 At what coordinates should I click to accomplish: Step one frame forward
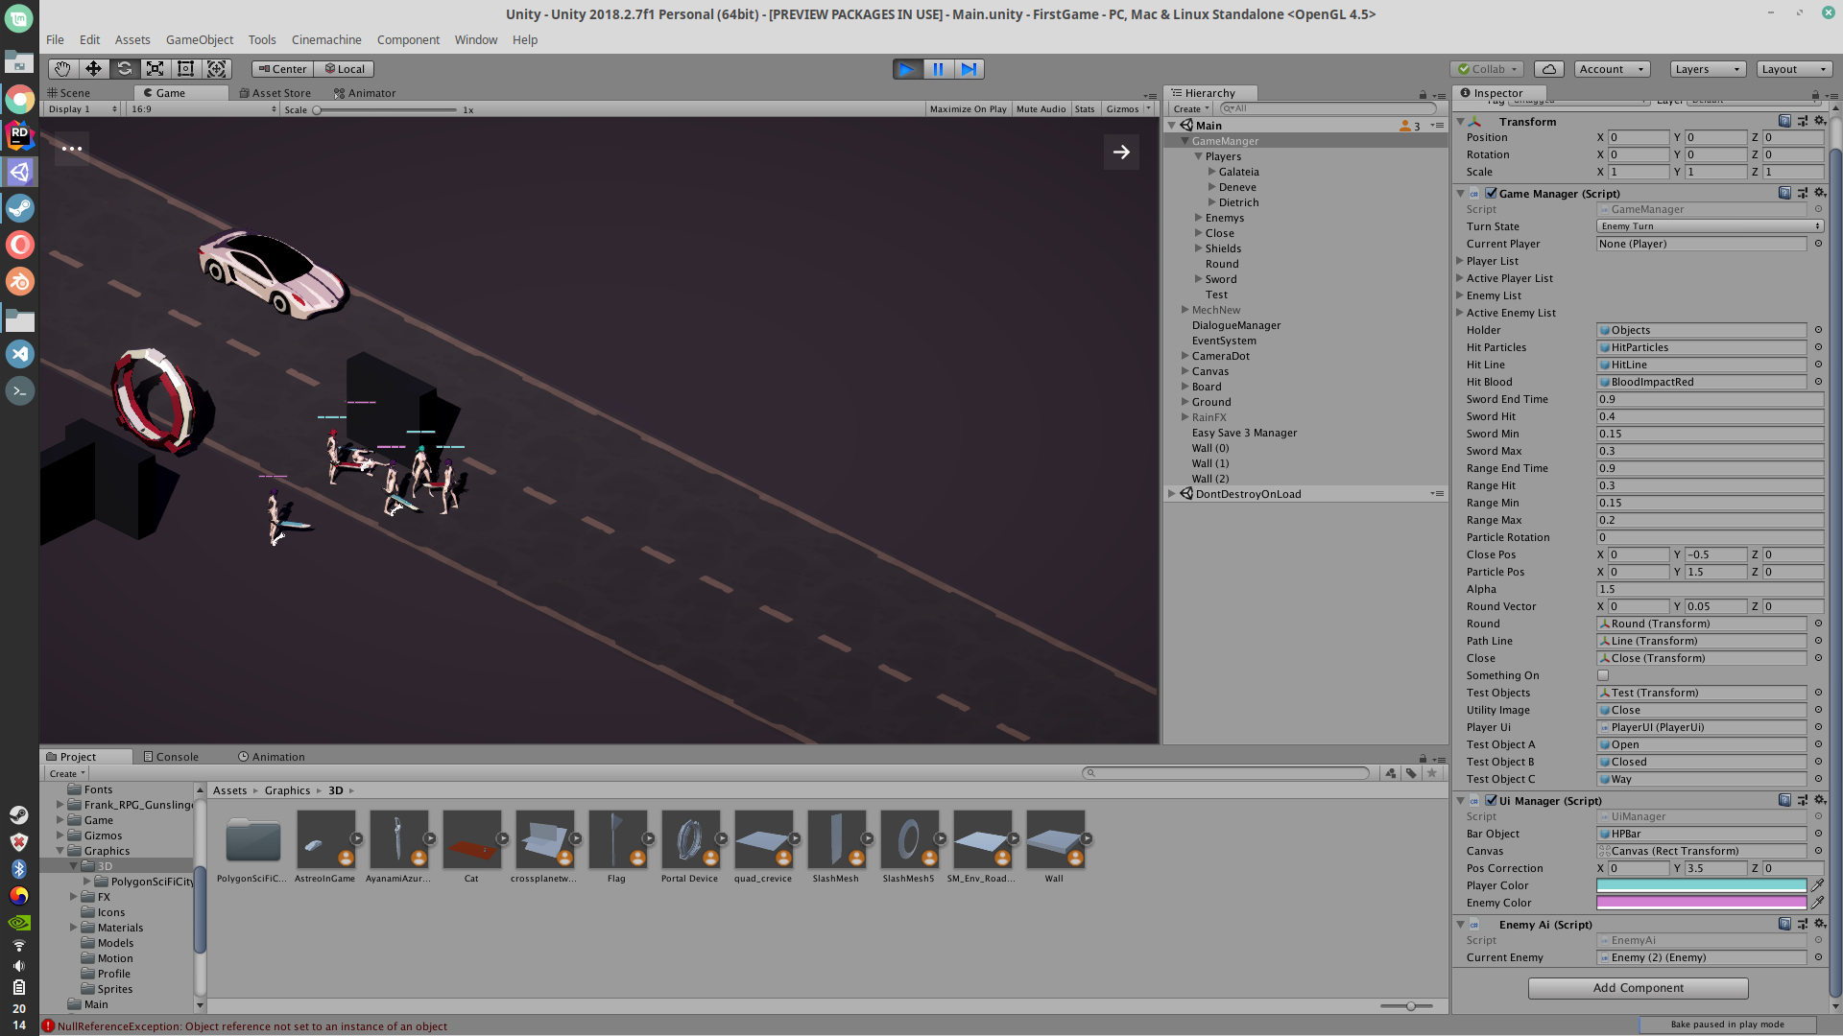coord(969,69)
